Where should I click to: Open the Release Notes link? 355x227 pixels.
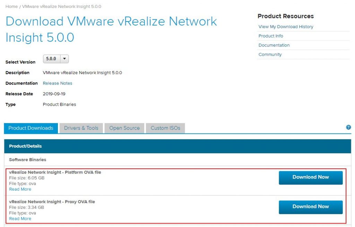pyautogui.click(x=58, y=83)
